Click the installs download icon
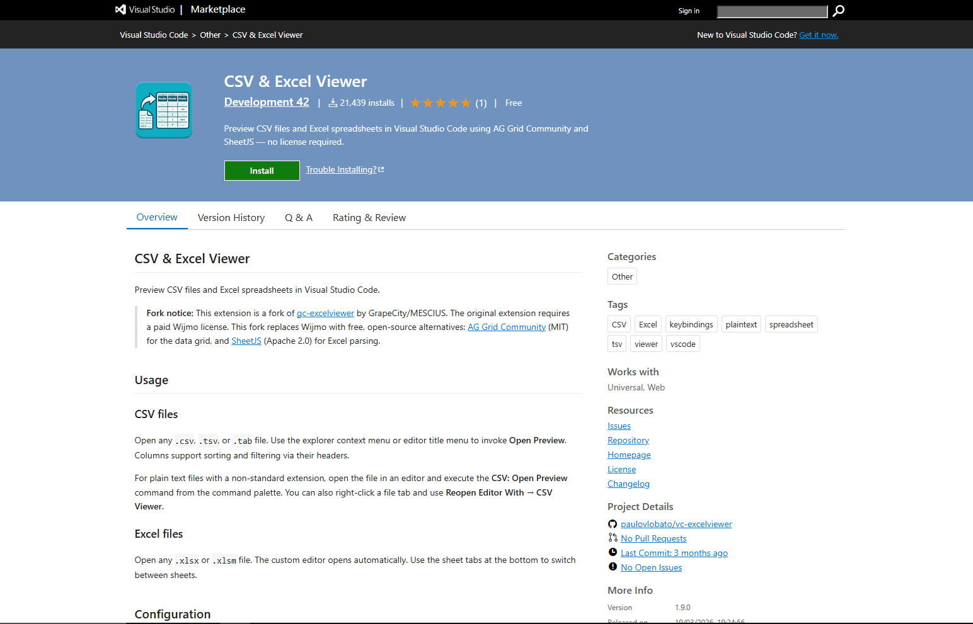This screenshot has height=624, width=973. [333, 103]
